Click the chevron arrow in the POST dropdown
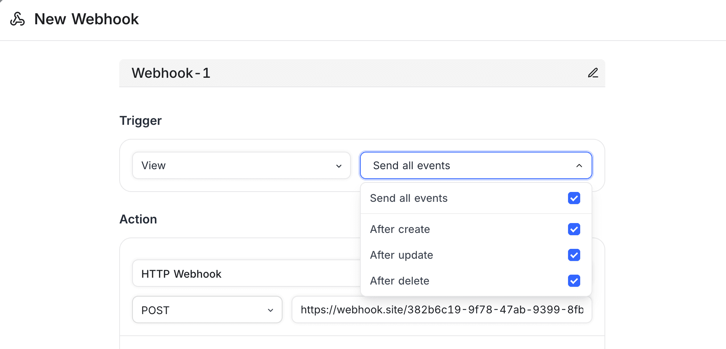This screenshot has height=349, width=726. click(270, 310)
